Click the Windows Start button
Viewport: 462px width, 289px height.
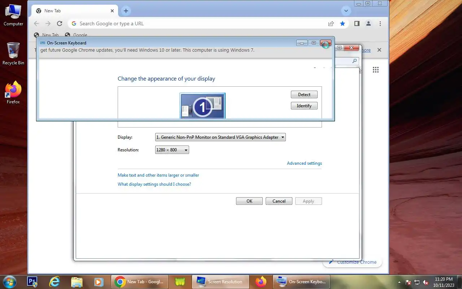[x=9, y=282]
